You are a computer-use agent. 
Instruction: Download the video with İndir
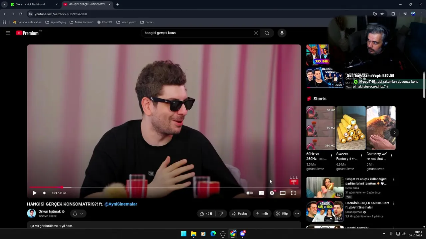point(262,213)
